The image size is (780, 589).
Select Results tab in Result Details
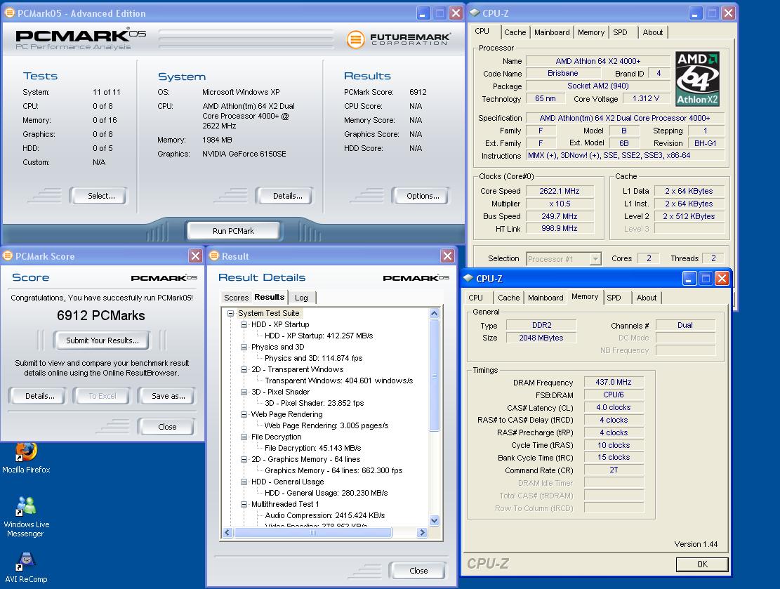coord(269,297)
